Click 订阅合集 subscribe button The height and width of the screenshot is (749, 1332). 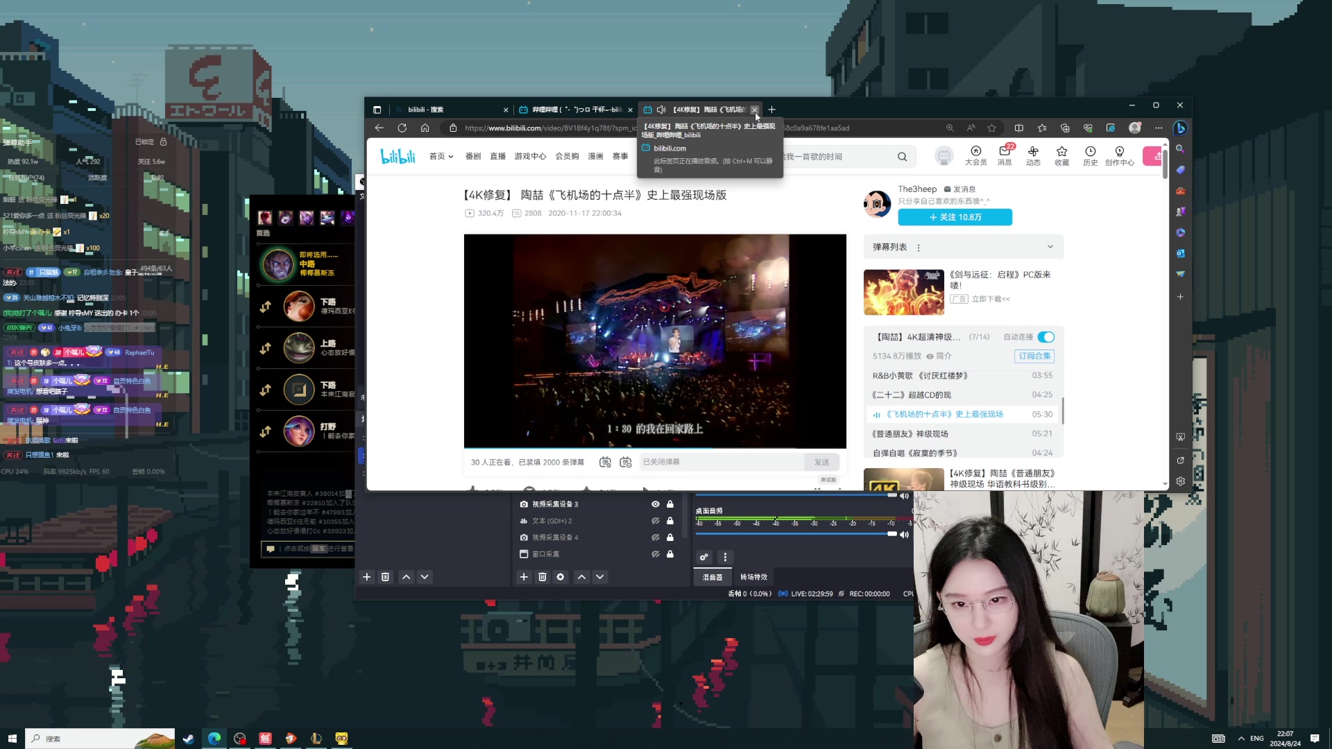(x=1034, y=356)
